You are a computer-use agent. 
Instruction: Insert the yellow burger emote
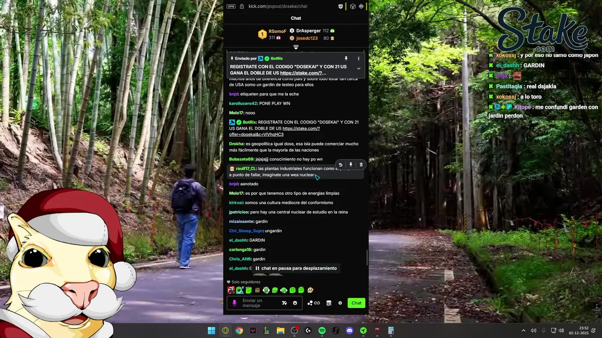pyautogui.click(x=310, y=290)
